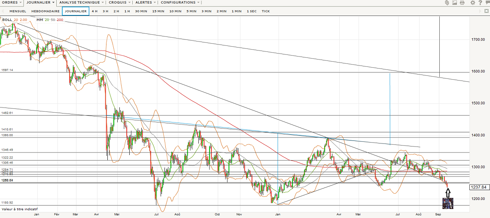Screen dimensions: 490x218
Task: Select the 10 MIN timeframe
Action: pos(175,11)
